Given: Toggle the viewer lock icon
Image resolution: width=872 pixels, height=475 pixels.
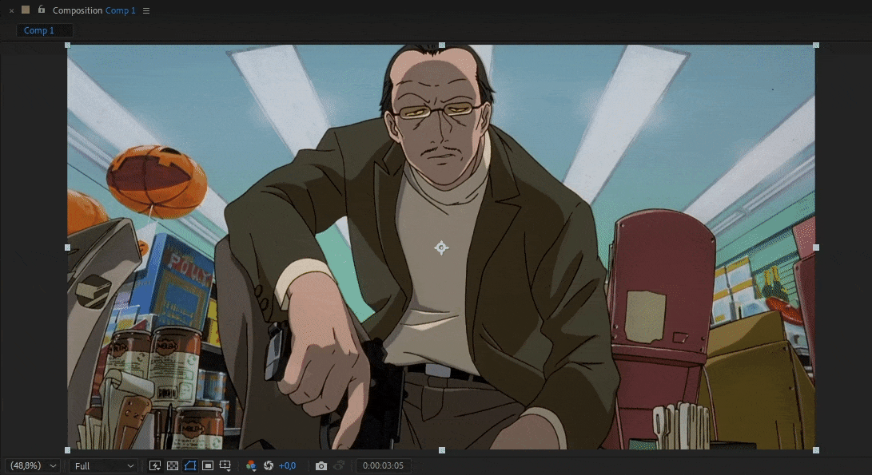Looking at the screenshot, I should pos(41,10).
